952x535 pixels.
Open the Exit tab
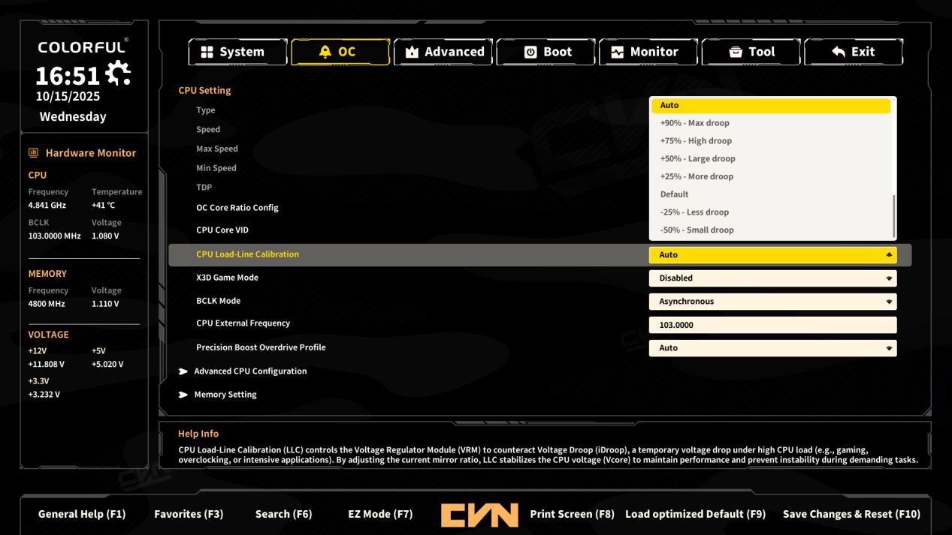(x=854, y=52)
